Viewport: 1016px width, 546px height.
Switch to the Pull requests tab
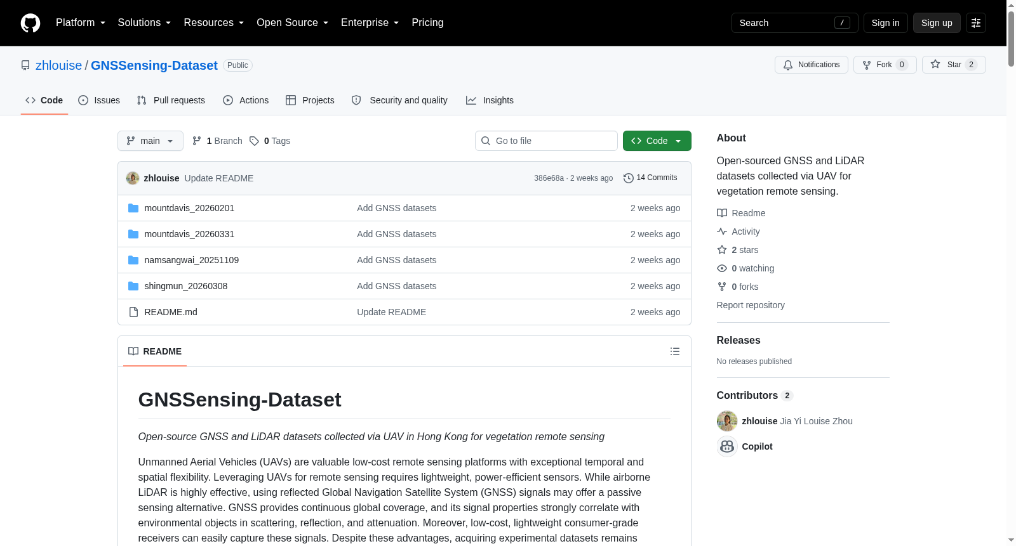pyautogui.click(x=171, y=100)
